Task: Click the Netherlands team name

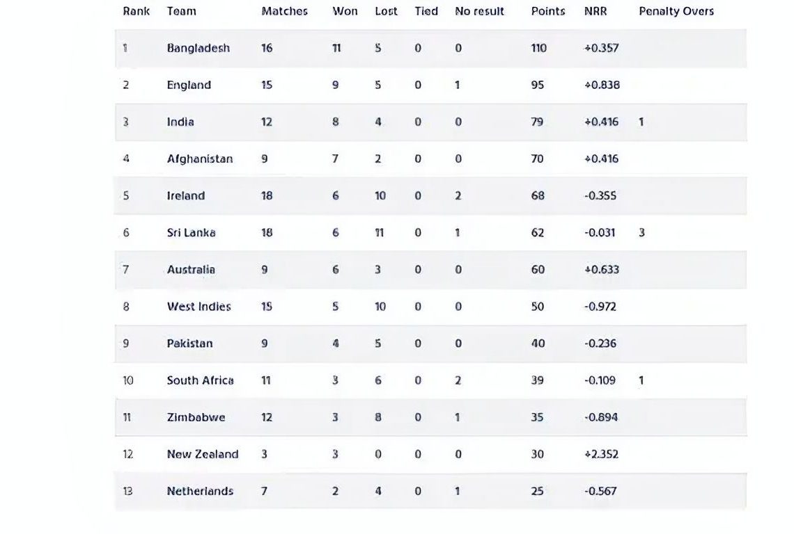Action: click(x=200, y=491)
